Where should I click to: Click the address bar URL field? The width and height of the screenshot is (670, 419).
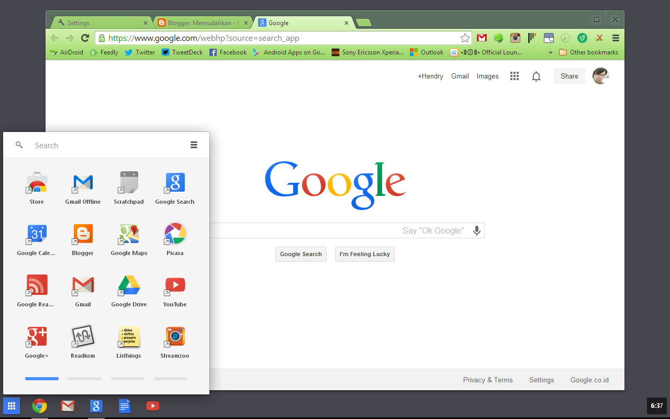point(283,38)
